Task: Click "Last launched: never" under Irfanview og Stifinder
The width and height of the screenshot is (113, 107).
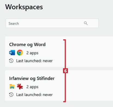Action: click(x=34, y=95)
